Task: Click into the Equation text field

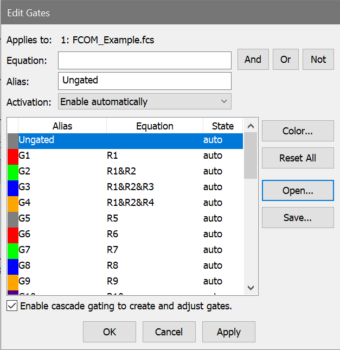Action: [x=144, y=61]
